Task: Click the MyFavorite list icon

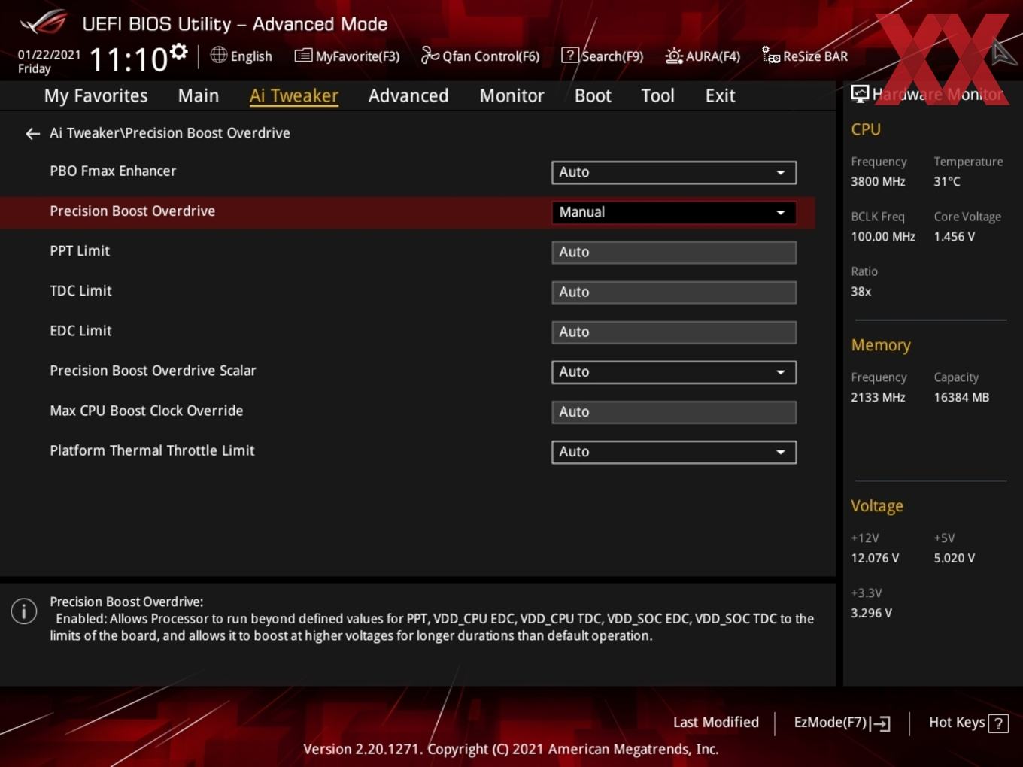Action: [303, 56]
